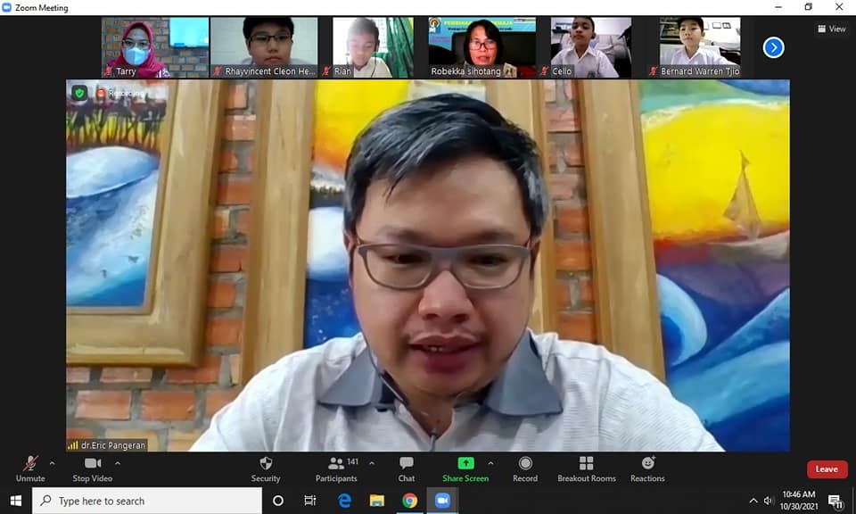
Task: Open the Chat panel
Action: click(407, 468)
